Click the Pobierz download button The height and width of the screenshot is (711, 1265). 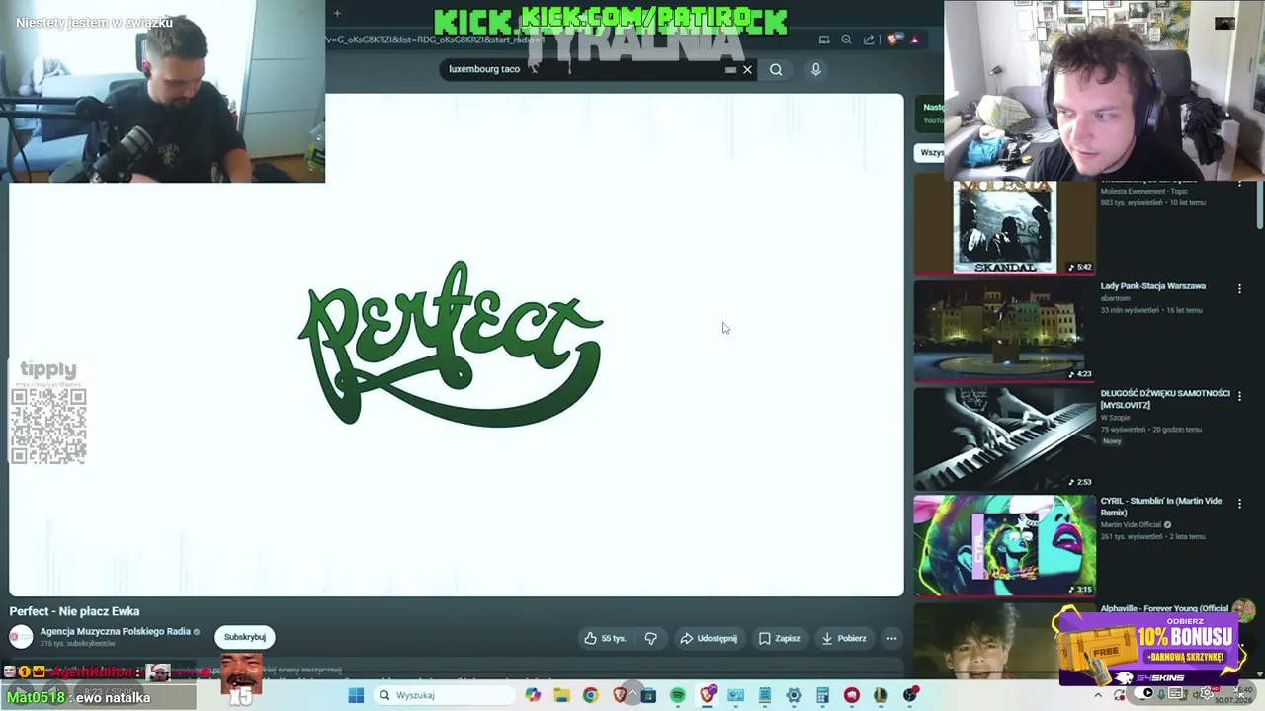click(x=843, y=638)
